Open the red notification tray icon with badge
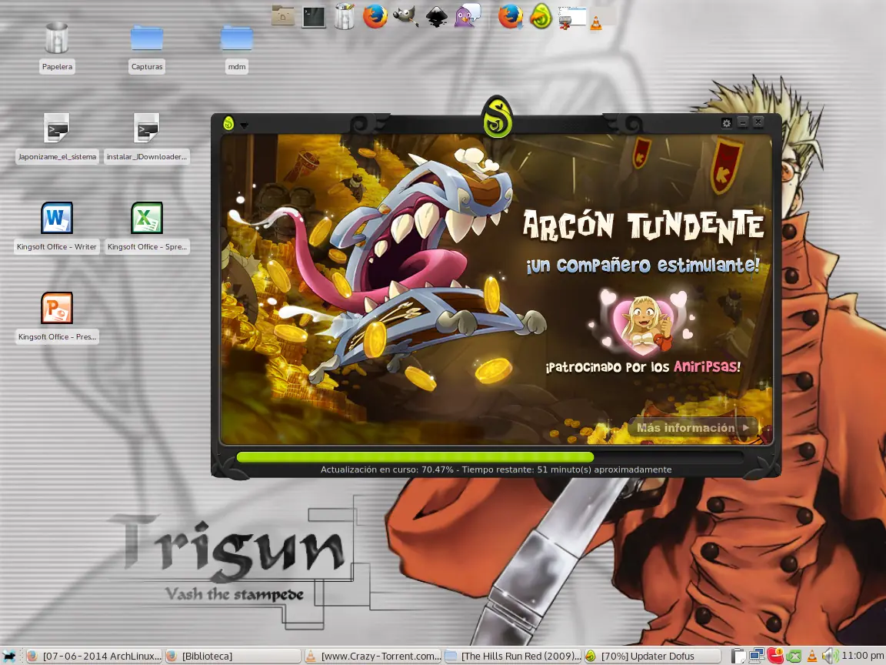Viewport: 886px width, 665px height. point(775,656)
